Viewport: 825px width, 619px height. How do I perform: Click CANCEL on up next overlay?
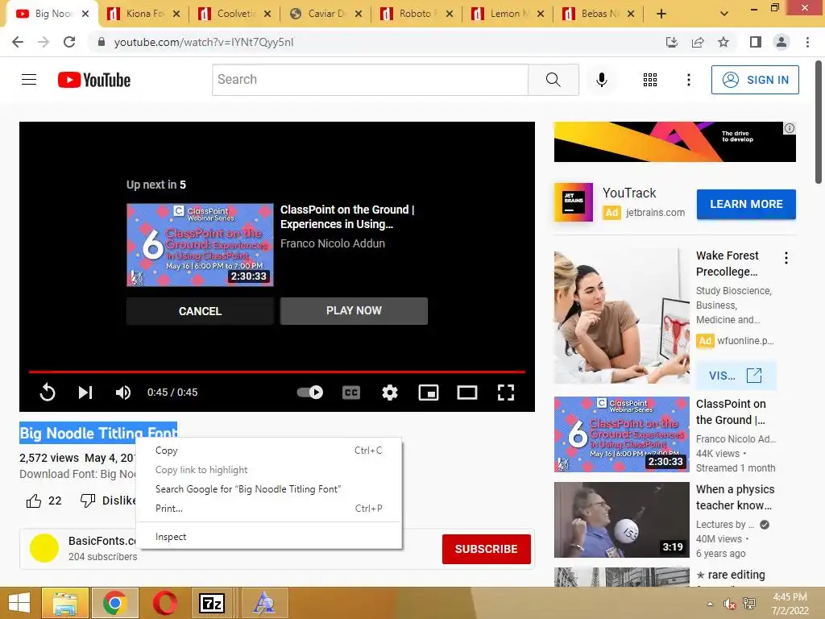(200, 311)
